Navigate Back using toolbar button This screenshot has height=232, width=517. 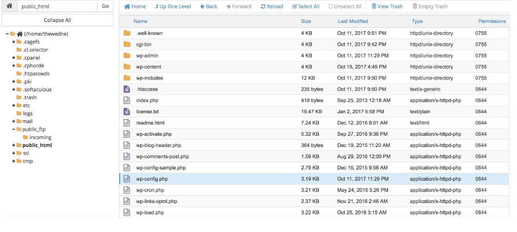[x=209, y=6]
